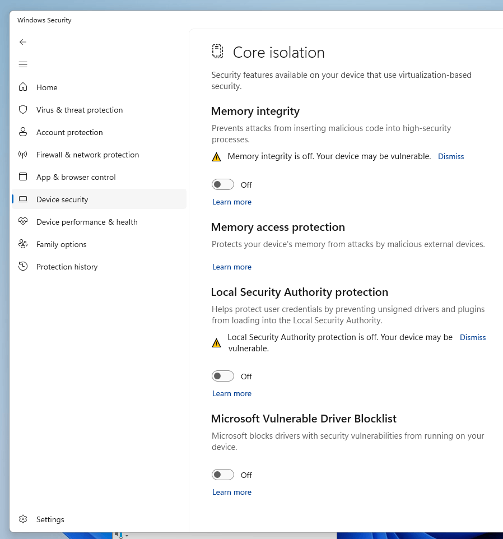The image size is (503, 539).
Task: Click the Core isolation page title
Action: pyautogui.click(x=278, y=53)
